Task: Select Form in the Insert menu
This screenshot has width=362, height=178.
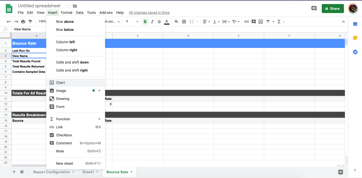Action: pyautogui.click(x=76, y=107)
